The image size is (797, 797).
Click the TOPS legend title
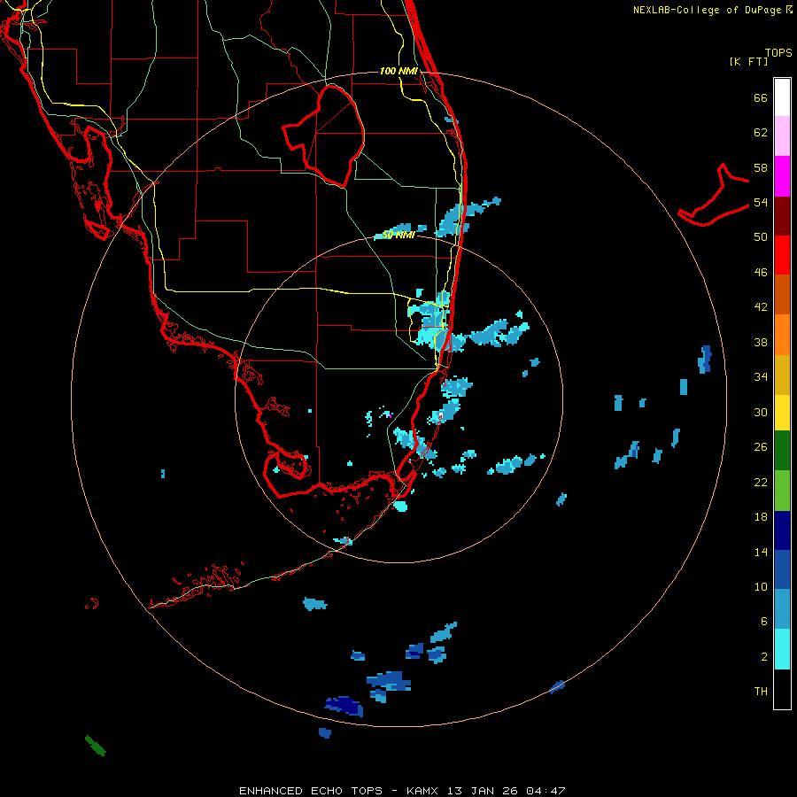click(x=778, y=52)
